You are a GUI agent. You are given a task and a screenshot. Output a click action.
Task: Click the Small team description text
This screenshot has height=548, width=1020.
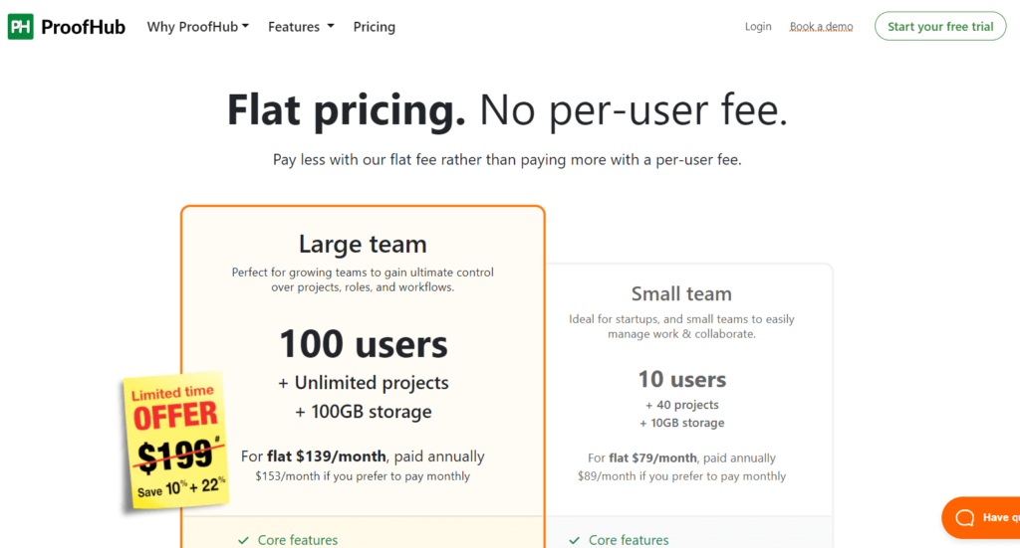pos(681,326)
